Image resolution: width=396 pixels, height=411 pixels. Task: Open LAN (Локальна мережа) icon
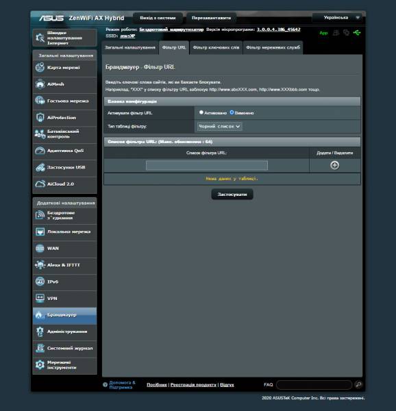coord(40,232)
